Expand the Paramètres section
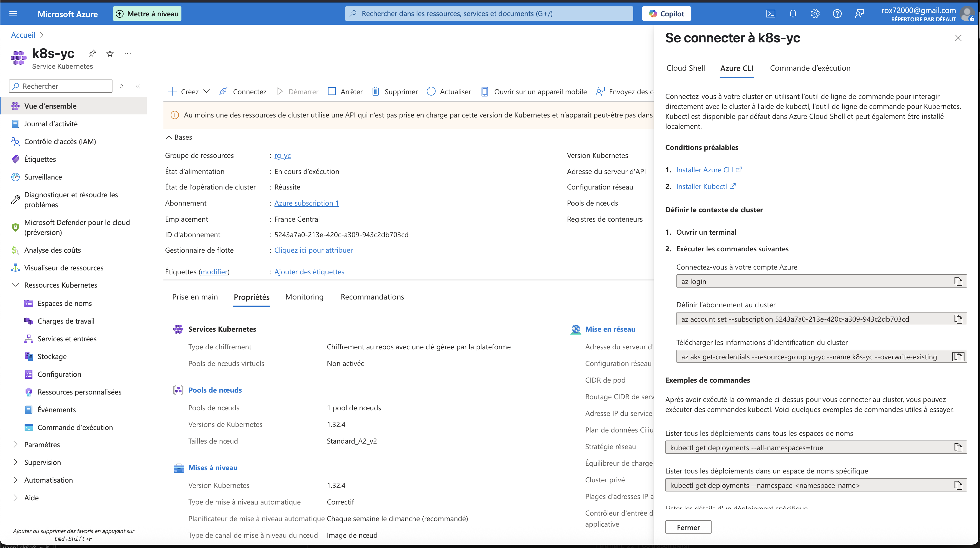This screenshot has width=980, height=548. [x=16, y=444]
